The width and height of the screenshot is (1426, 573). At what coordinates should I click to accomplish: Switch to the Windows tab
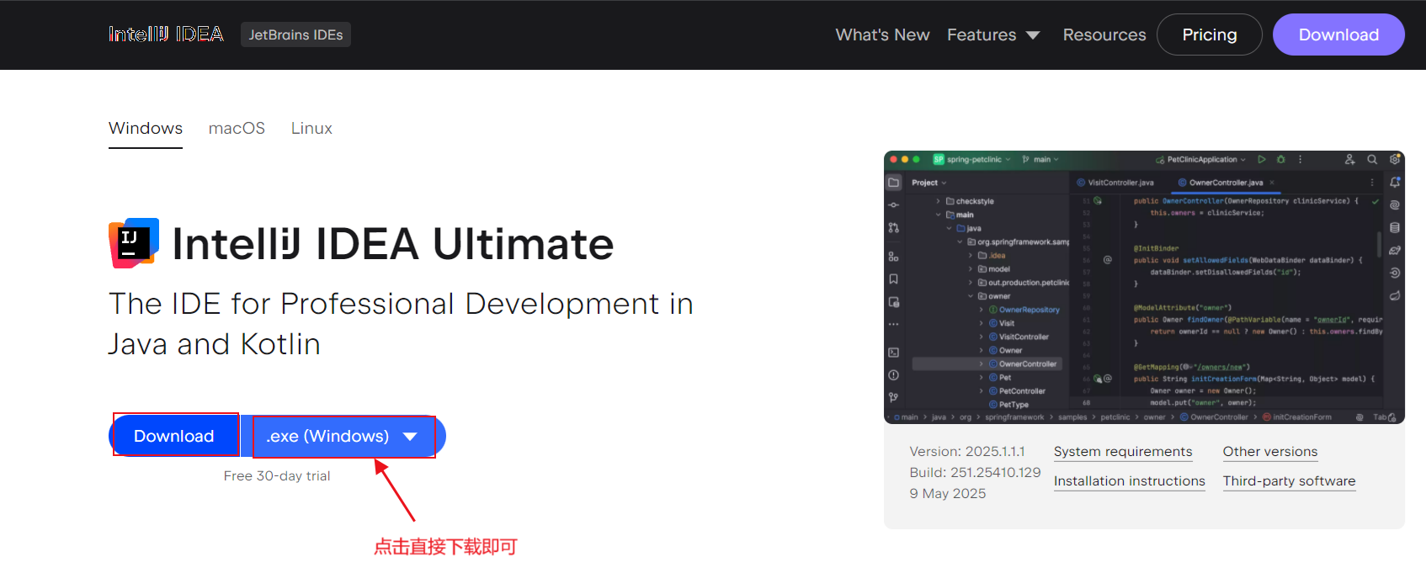146,128
